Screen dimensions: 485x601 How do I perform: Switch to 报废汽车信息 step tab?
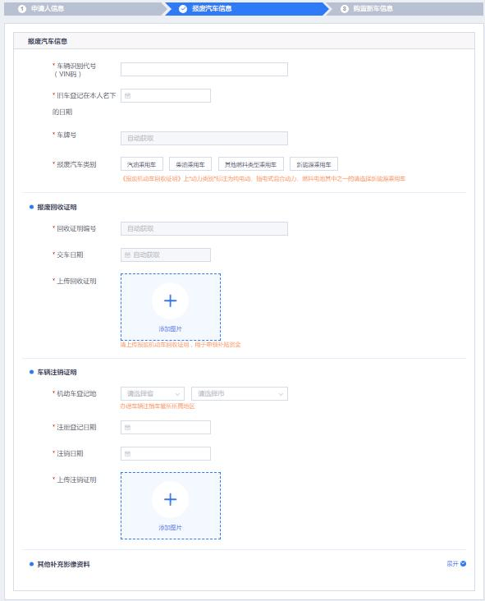point(245,8)
